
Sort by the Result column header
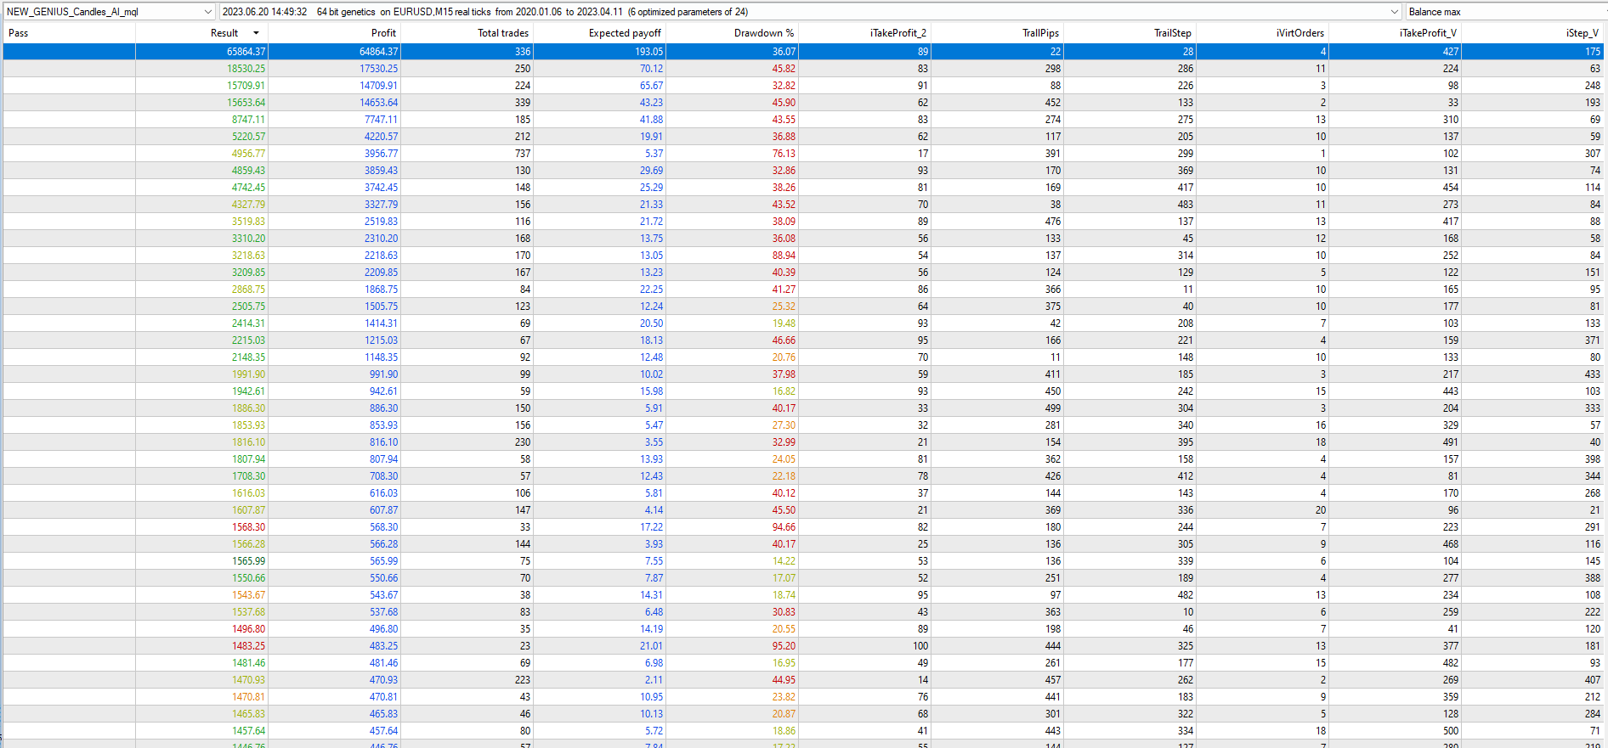click(x=224, y=33)
